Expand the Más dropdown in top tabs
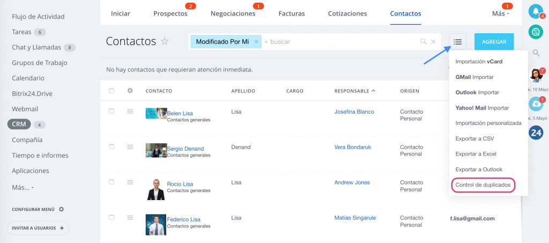The height and width of the screenshot is (243, 549). 501,13
